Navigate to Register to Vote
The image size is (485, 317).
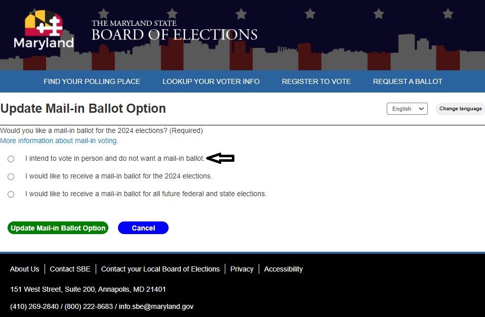316,81
